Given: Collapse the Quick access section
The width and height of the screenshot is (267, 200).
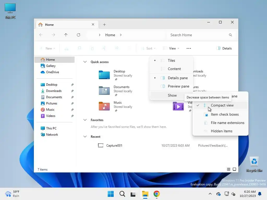Looking at the screenshot, I should click(85, 62).
